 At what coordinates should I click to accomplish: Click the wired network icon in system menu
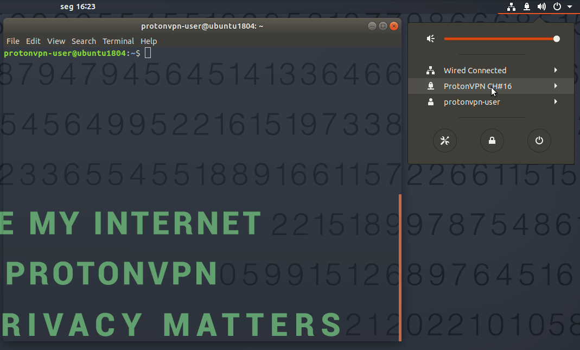click(431, 71)
